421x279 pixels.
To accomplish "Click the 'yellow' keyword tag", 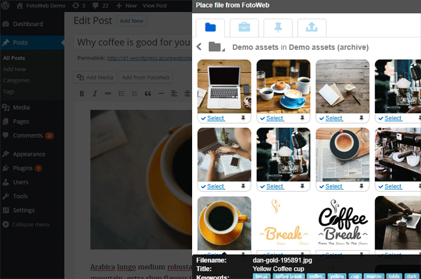I will 336,276.
